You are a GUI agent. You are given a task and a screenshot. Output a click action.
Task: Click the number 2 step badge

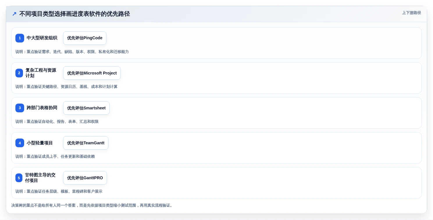point(19,73)
